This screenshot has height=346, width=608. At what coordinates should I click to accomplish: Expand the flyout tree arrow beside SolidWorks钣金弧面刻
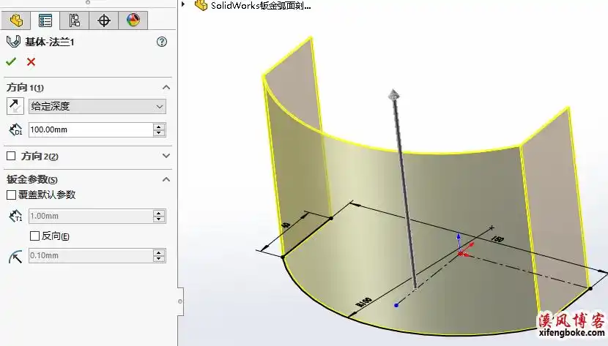coord(183,4)
